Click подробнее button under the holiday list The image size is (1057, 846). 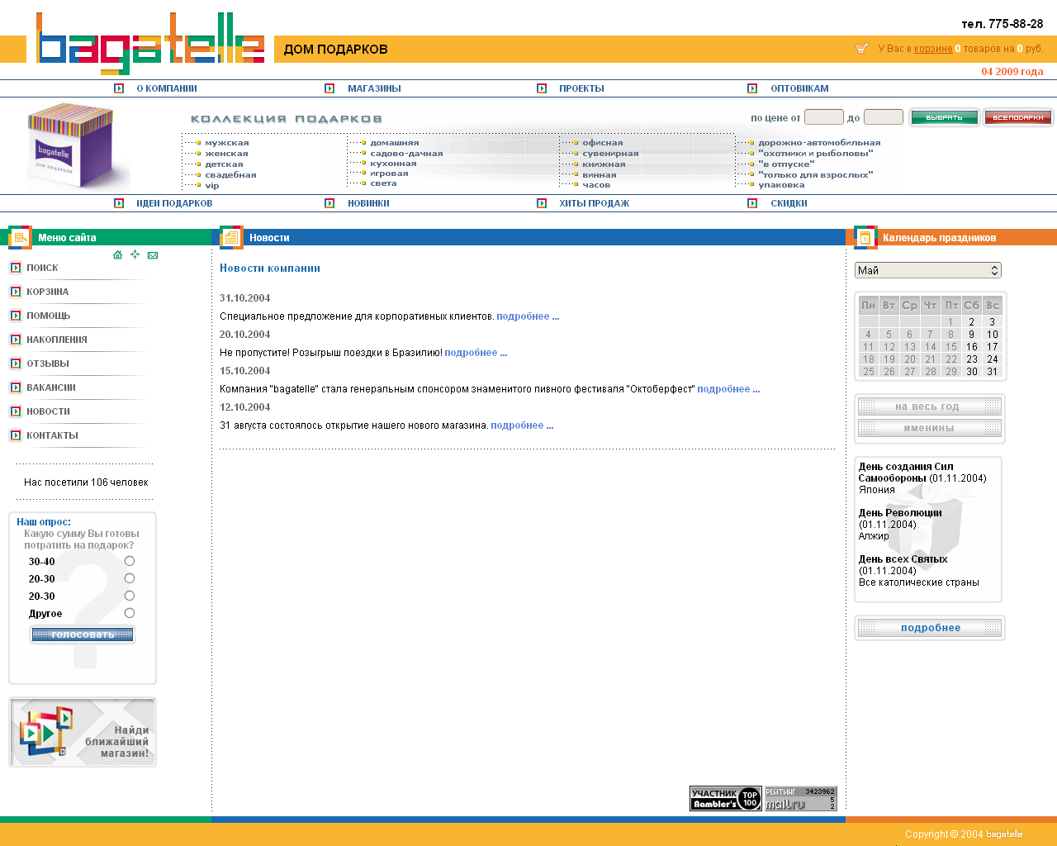930,628
